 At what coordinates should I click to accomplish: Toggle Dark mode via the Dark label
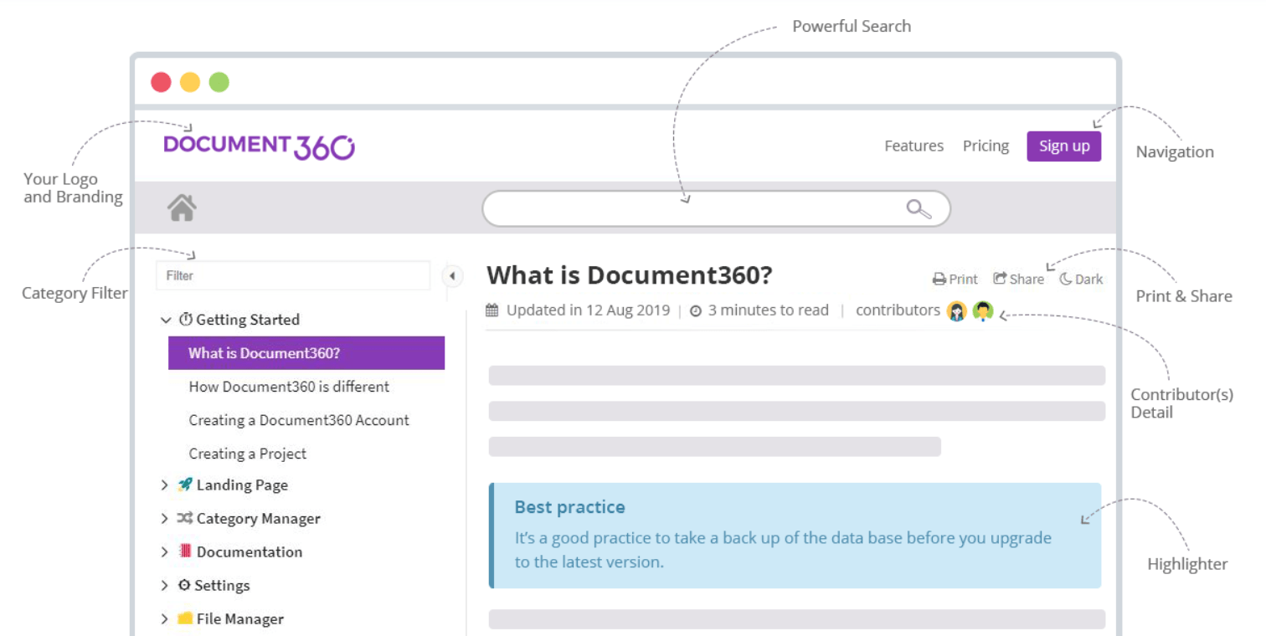(x=1089, y=280)
